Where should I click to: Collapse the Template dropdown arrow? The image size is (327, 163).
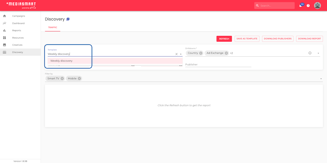pos(181,54)
